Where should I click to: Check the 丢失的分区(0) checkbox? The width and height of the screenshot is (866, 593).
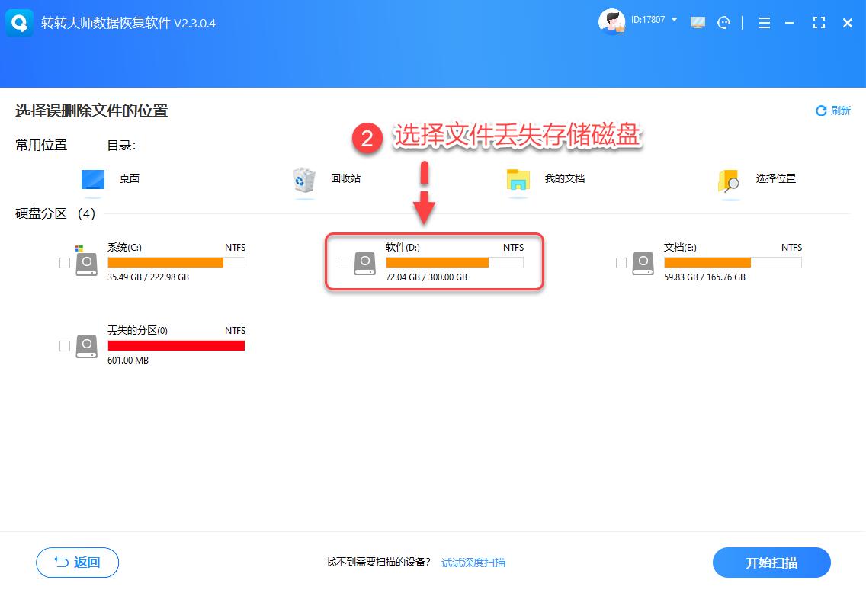pyautogui.click(x=65, y=345)
